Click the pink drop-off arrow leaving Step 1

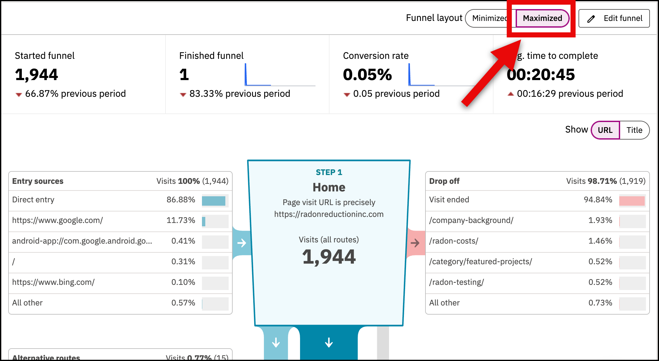click(x=415, y=243)
